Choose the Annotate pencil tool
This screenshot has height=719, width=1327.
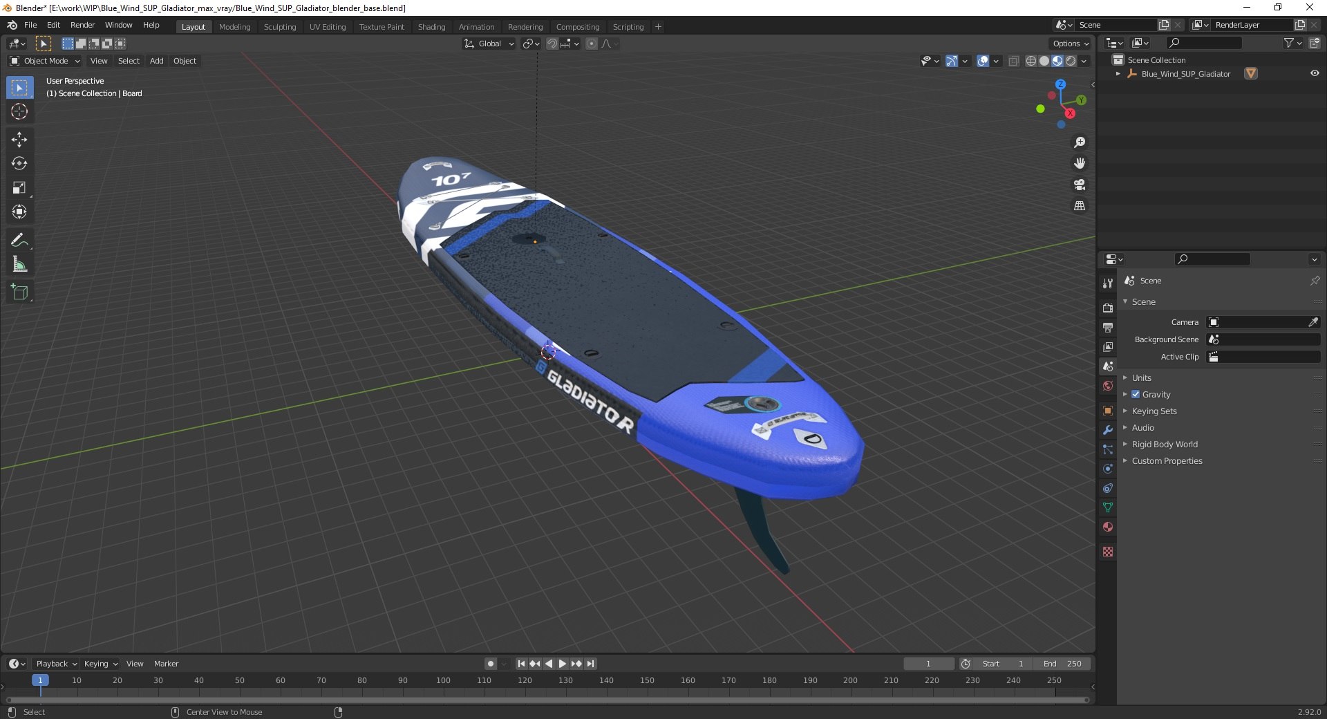(19, 240)
